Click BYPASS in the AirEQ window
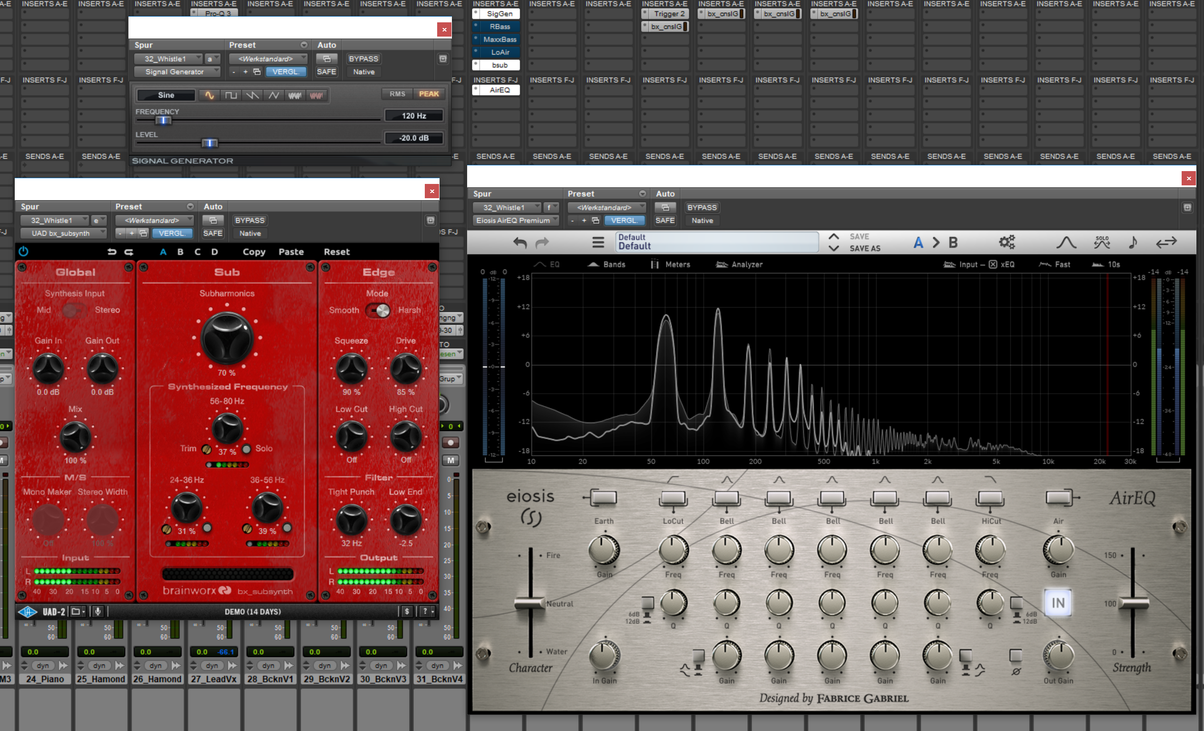Image resolution: width=1204 pixels, height=731 pixels. [x=702, y=208]
